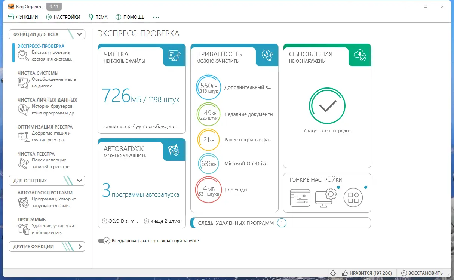
Task: Click the Программы box and trash icon
Action: pyautogui.click(x=24, y=229)
